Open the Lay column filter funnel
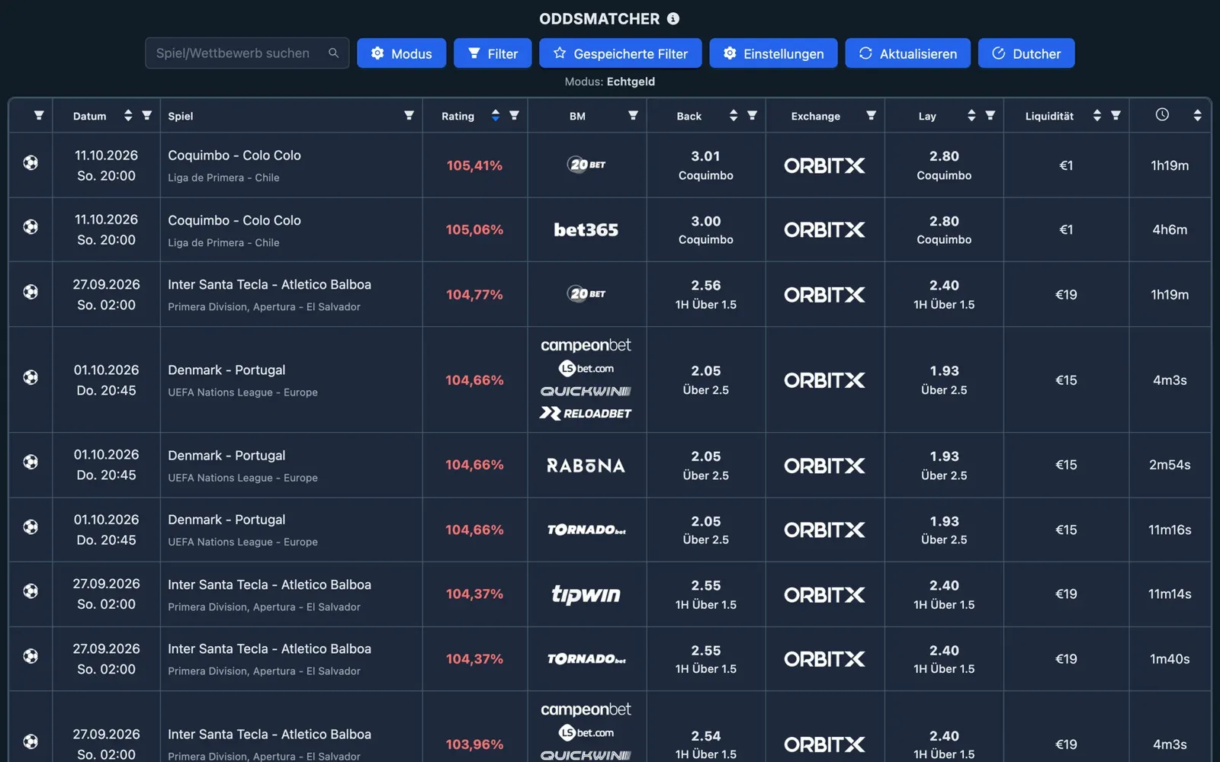 click(990, 116)
